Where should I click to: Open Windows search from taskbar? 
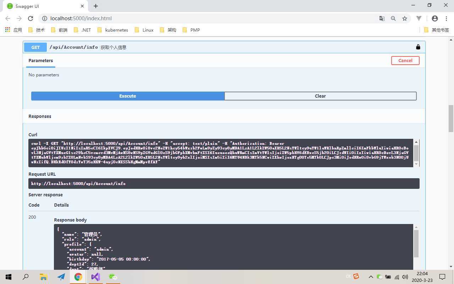click(x=26, y=277)
